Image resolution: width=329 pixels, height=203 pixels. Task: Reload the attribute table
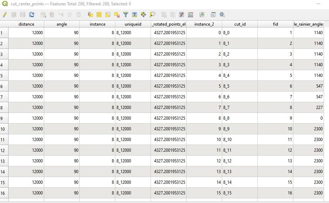pos(32,15)
